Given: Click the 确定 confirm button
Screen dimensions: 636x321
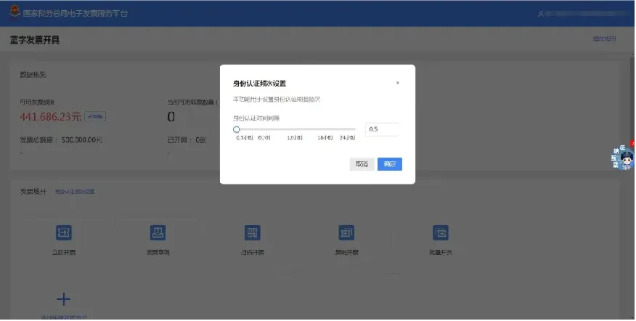Looking at the screenshot, I should point(390,164).
